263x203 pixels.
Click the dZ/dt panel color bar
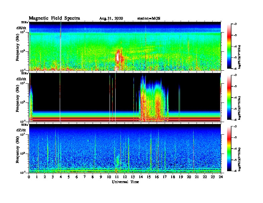pos(229,149)
